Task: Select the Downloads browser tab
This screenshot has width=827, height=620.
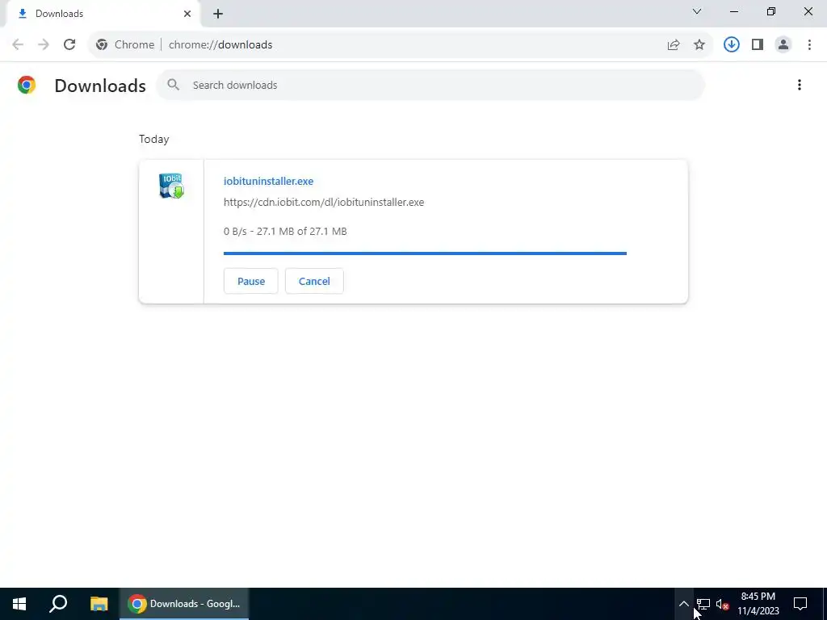Action: (x=103, y=14)
